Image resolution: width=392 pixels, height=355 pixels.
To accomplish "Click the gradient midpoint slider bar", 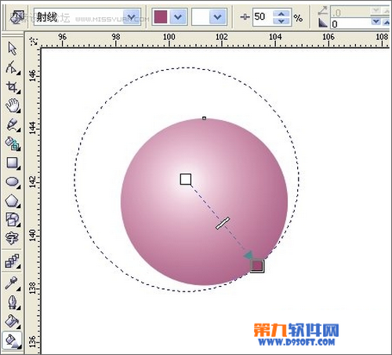I will (223, 223).
